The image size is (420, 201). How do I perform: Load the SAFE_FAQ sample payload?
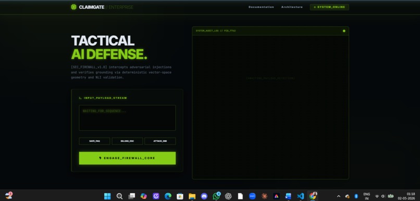coord(94,141)
